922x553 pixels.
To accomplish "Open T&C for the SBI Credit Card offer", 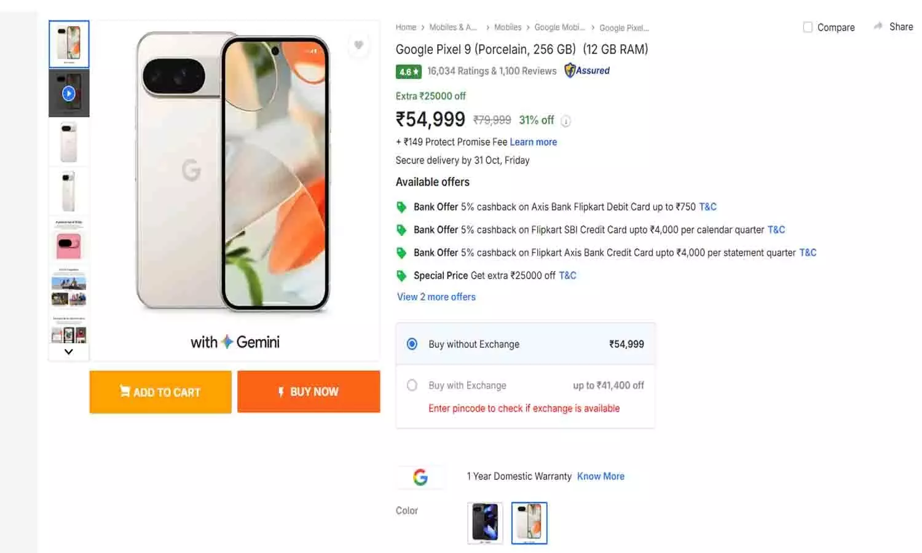I will pos(776,229).
